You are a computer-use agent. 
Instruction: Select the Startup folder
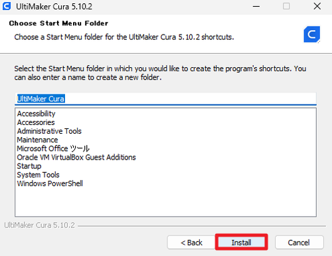pos(29,166)
